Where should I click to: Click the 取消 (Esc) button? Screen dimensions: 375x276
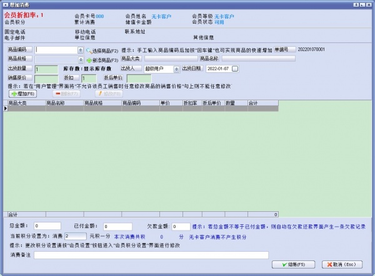point(342,265)
